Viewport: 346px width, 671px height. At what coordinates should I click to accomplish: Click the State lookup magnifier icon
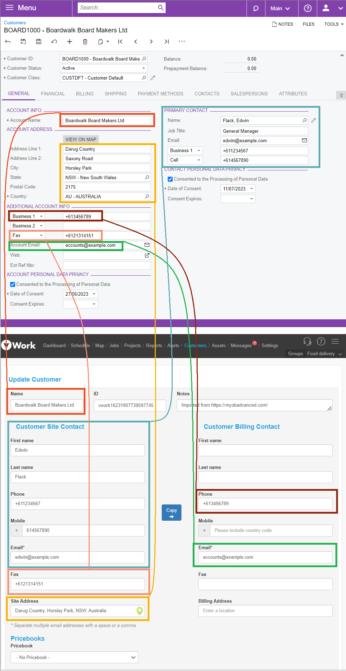147,177
